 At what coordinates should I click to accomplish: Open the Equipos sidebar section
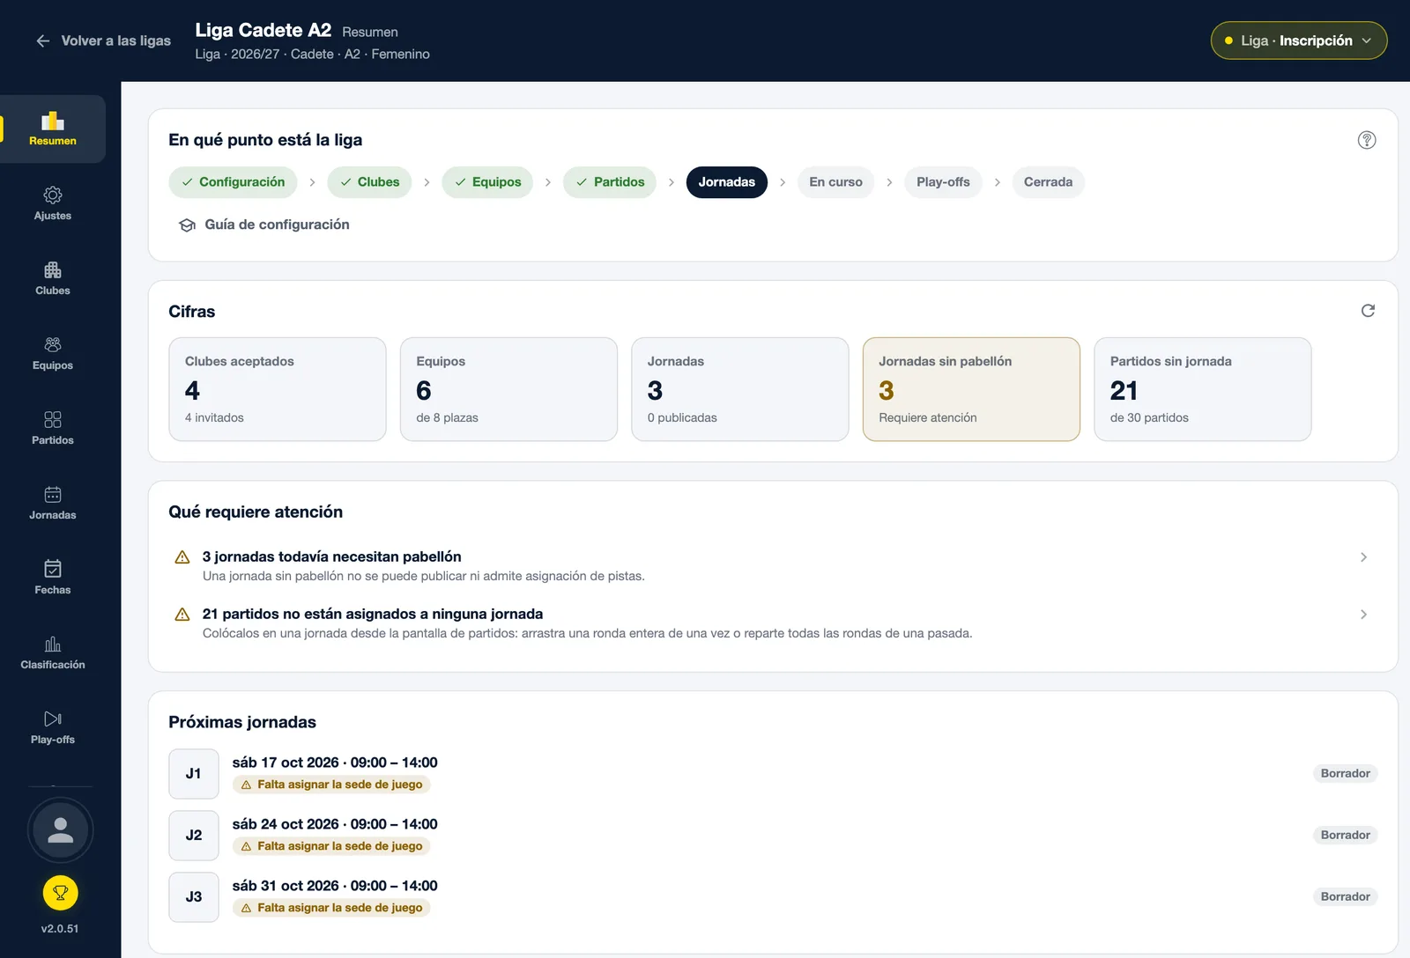click(53, 353)
